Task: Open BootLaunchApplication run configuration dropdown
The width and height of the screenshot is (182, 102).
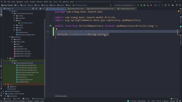Action: point(125,5)
